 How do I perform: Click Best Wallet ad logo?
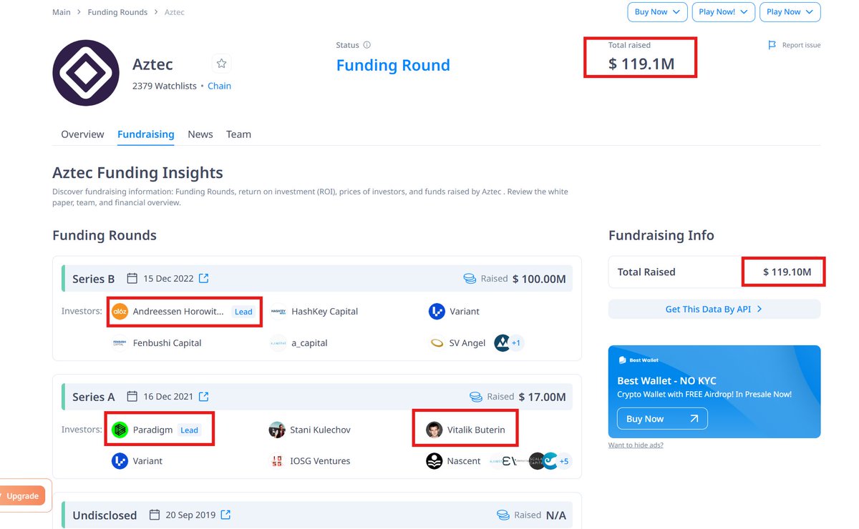(x=622, y=360)
